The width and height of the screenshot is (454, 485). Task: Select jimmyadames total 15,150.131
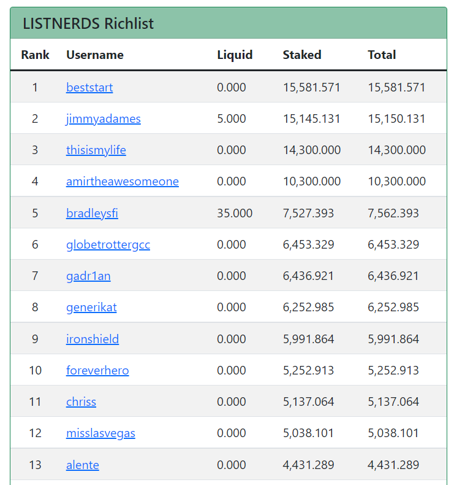396,119
